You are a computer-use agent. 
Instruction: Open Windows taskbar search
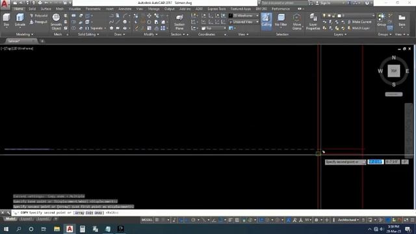point(18,229)
